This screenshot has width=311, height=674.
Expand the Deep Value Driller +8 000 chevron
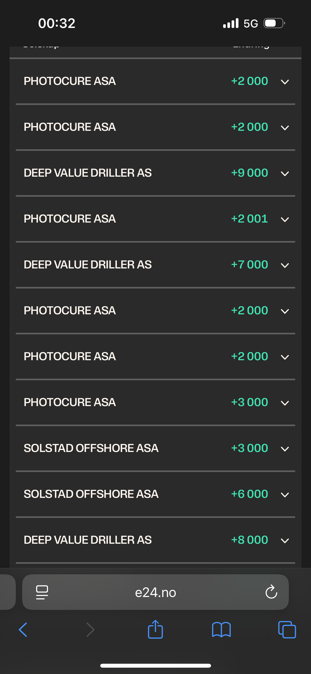point(285,541)
